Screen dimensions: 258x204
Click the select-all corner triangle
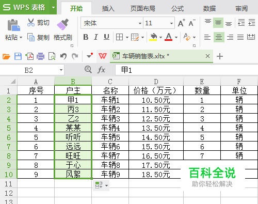[x=13, y=81]
